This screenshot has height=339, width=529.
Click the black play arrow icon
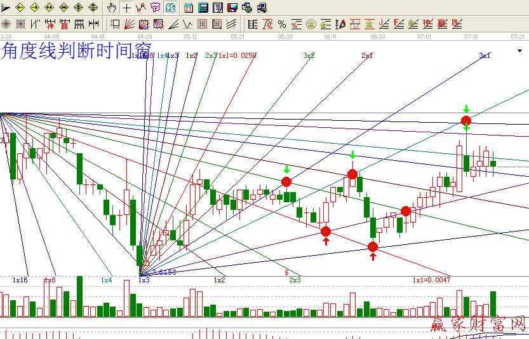click(6, 8)
